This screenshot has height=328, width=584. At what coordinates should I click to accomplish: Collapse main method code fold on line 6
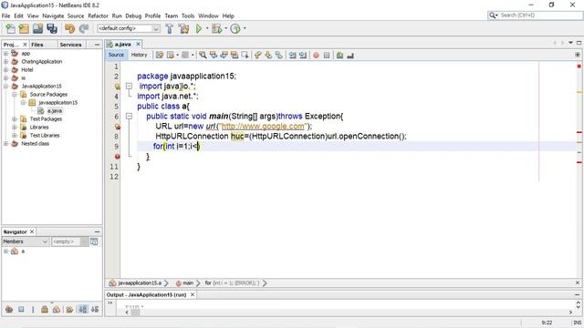(129, 116)
